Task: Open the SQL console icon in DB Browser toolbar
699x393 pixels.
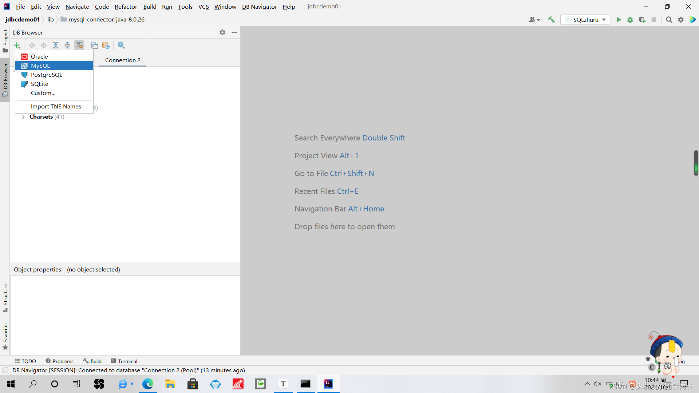Action: click(94, 45)
